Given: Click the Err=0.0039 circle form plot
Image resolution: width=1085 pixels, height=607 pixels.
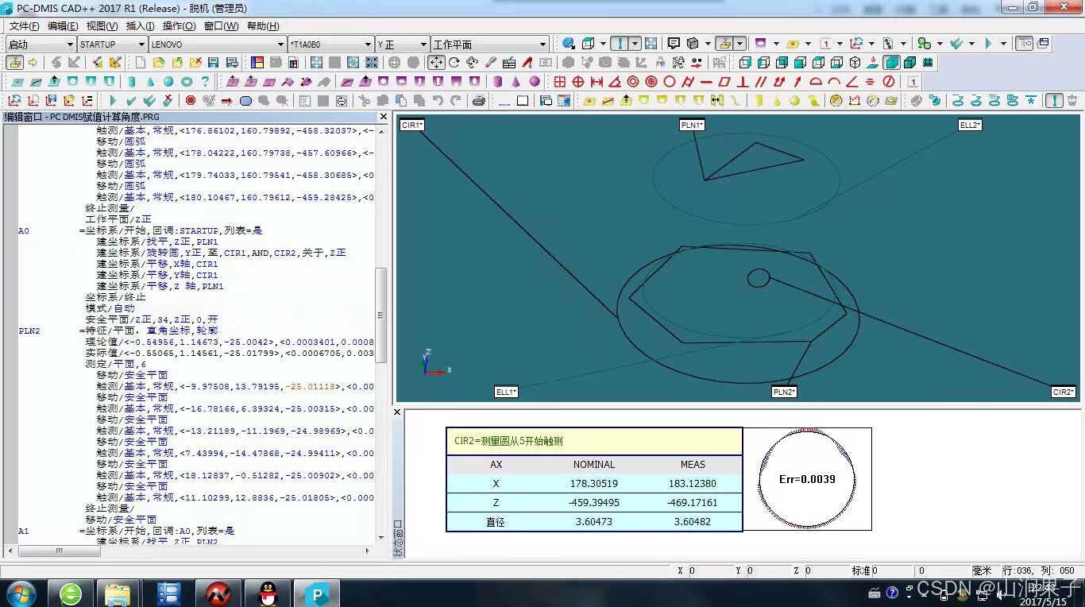Looking at the screenshot, I should (807, 479).
